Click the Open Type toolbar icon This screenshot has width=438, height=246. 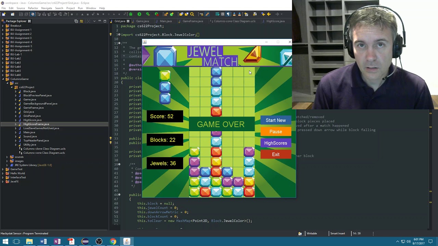click(181, 14)
